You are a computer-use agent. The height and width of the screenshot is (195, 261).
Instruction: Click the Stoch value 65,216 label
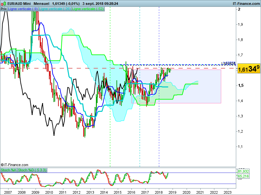[x=243, y=176]
